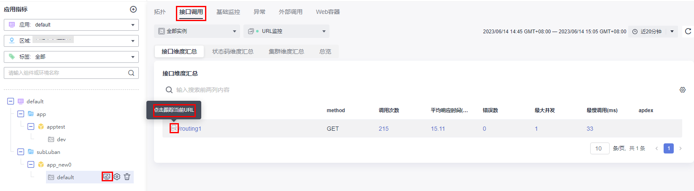This screenshot has height=191, width=694.
Task: Open the URL监控 dropdown
Action: 286,31
